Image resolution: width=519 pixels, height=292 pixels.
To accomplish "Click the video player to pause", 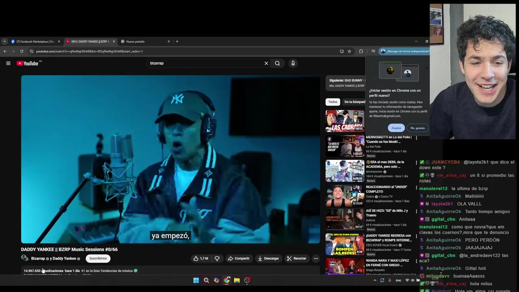I will pyautogui.click(x=170, y=159).
